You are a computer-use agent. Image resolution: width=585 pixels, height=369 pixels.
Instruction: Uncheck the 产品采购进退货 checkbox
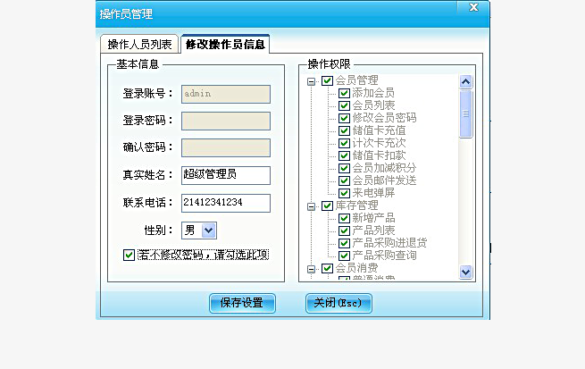point(344,243)
